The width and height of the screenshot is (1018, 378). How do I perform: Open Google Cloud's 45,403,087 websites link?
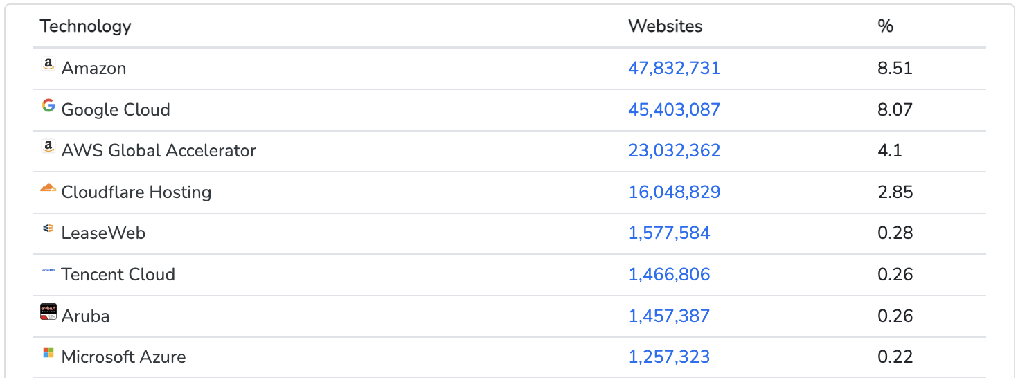[x=674, y=109]
